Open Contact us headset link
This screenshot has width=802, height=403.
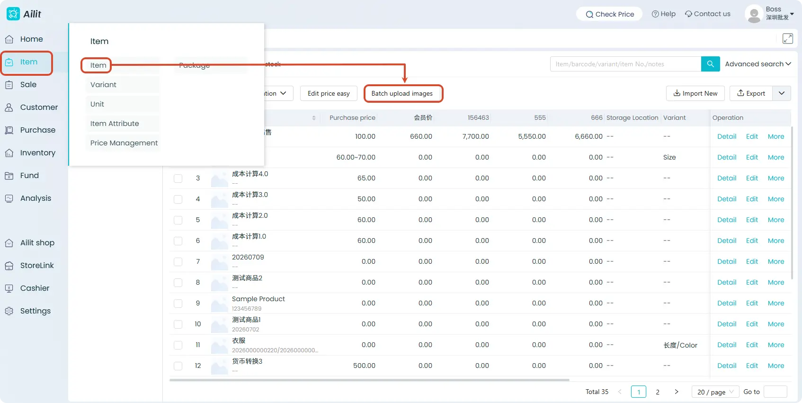click(707, 14)
